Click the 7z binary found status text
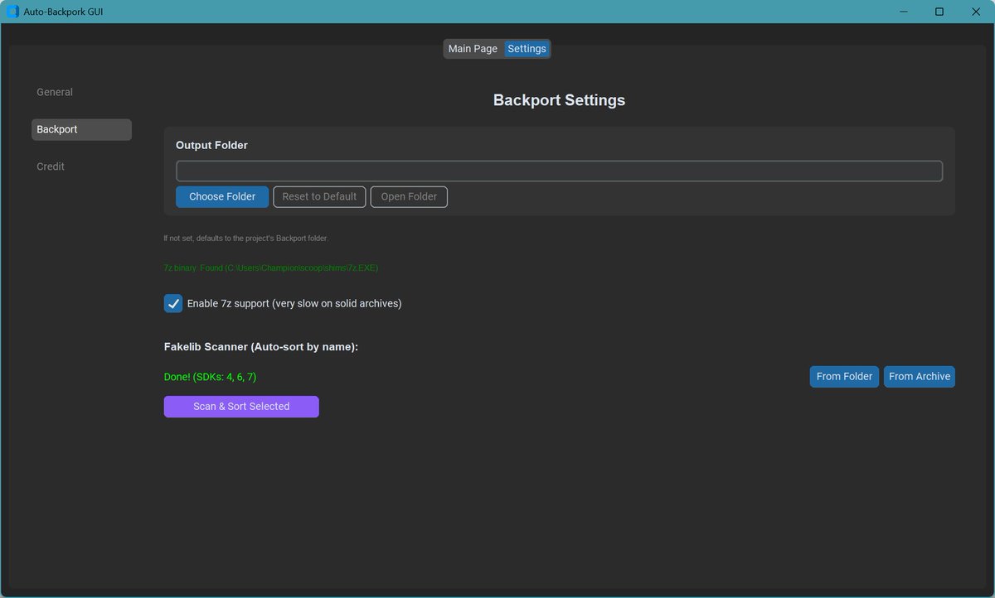The width and height of the screenshot is (995, 598). [x=271, y=268]
